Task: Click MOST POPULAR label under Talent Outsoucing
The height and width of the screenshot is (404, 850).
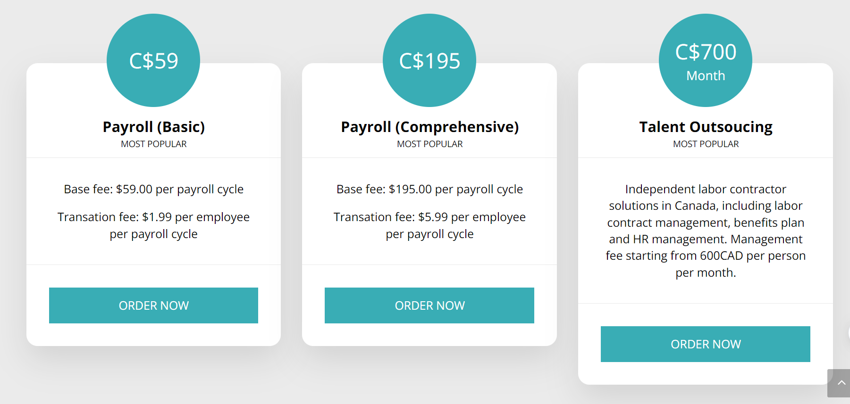Action: 706,144
